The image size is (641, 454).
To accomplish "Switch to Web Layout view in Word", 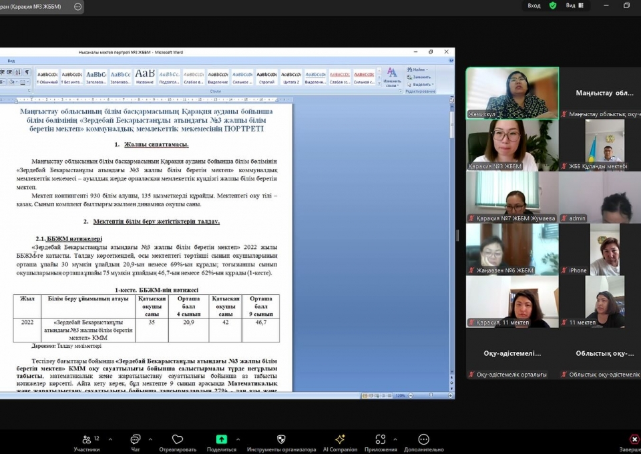I will click(x=377, y=395).
